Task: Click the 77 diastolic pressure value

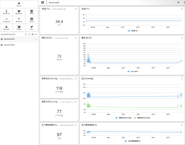Action: tap(59, 112)
